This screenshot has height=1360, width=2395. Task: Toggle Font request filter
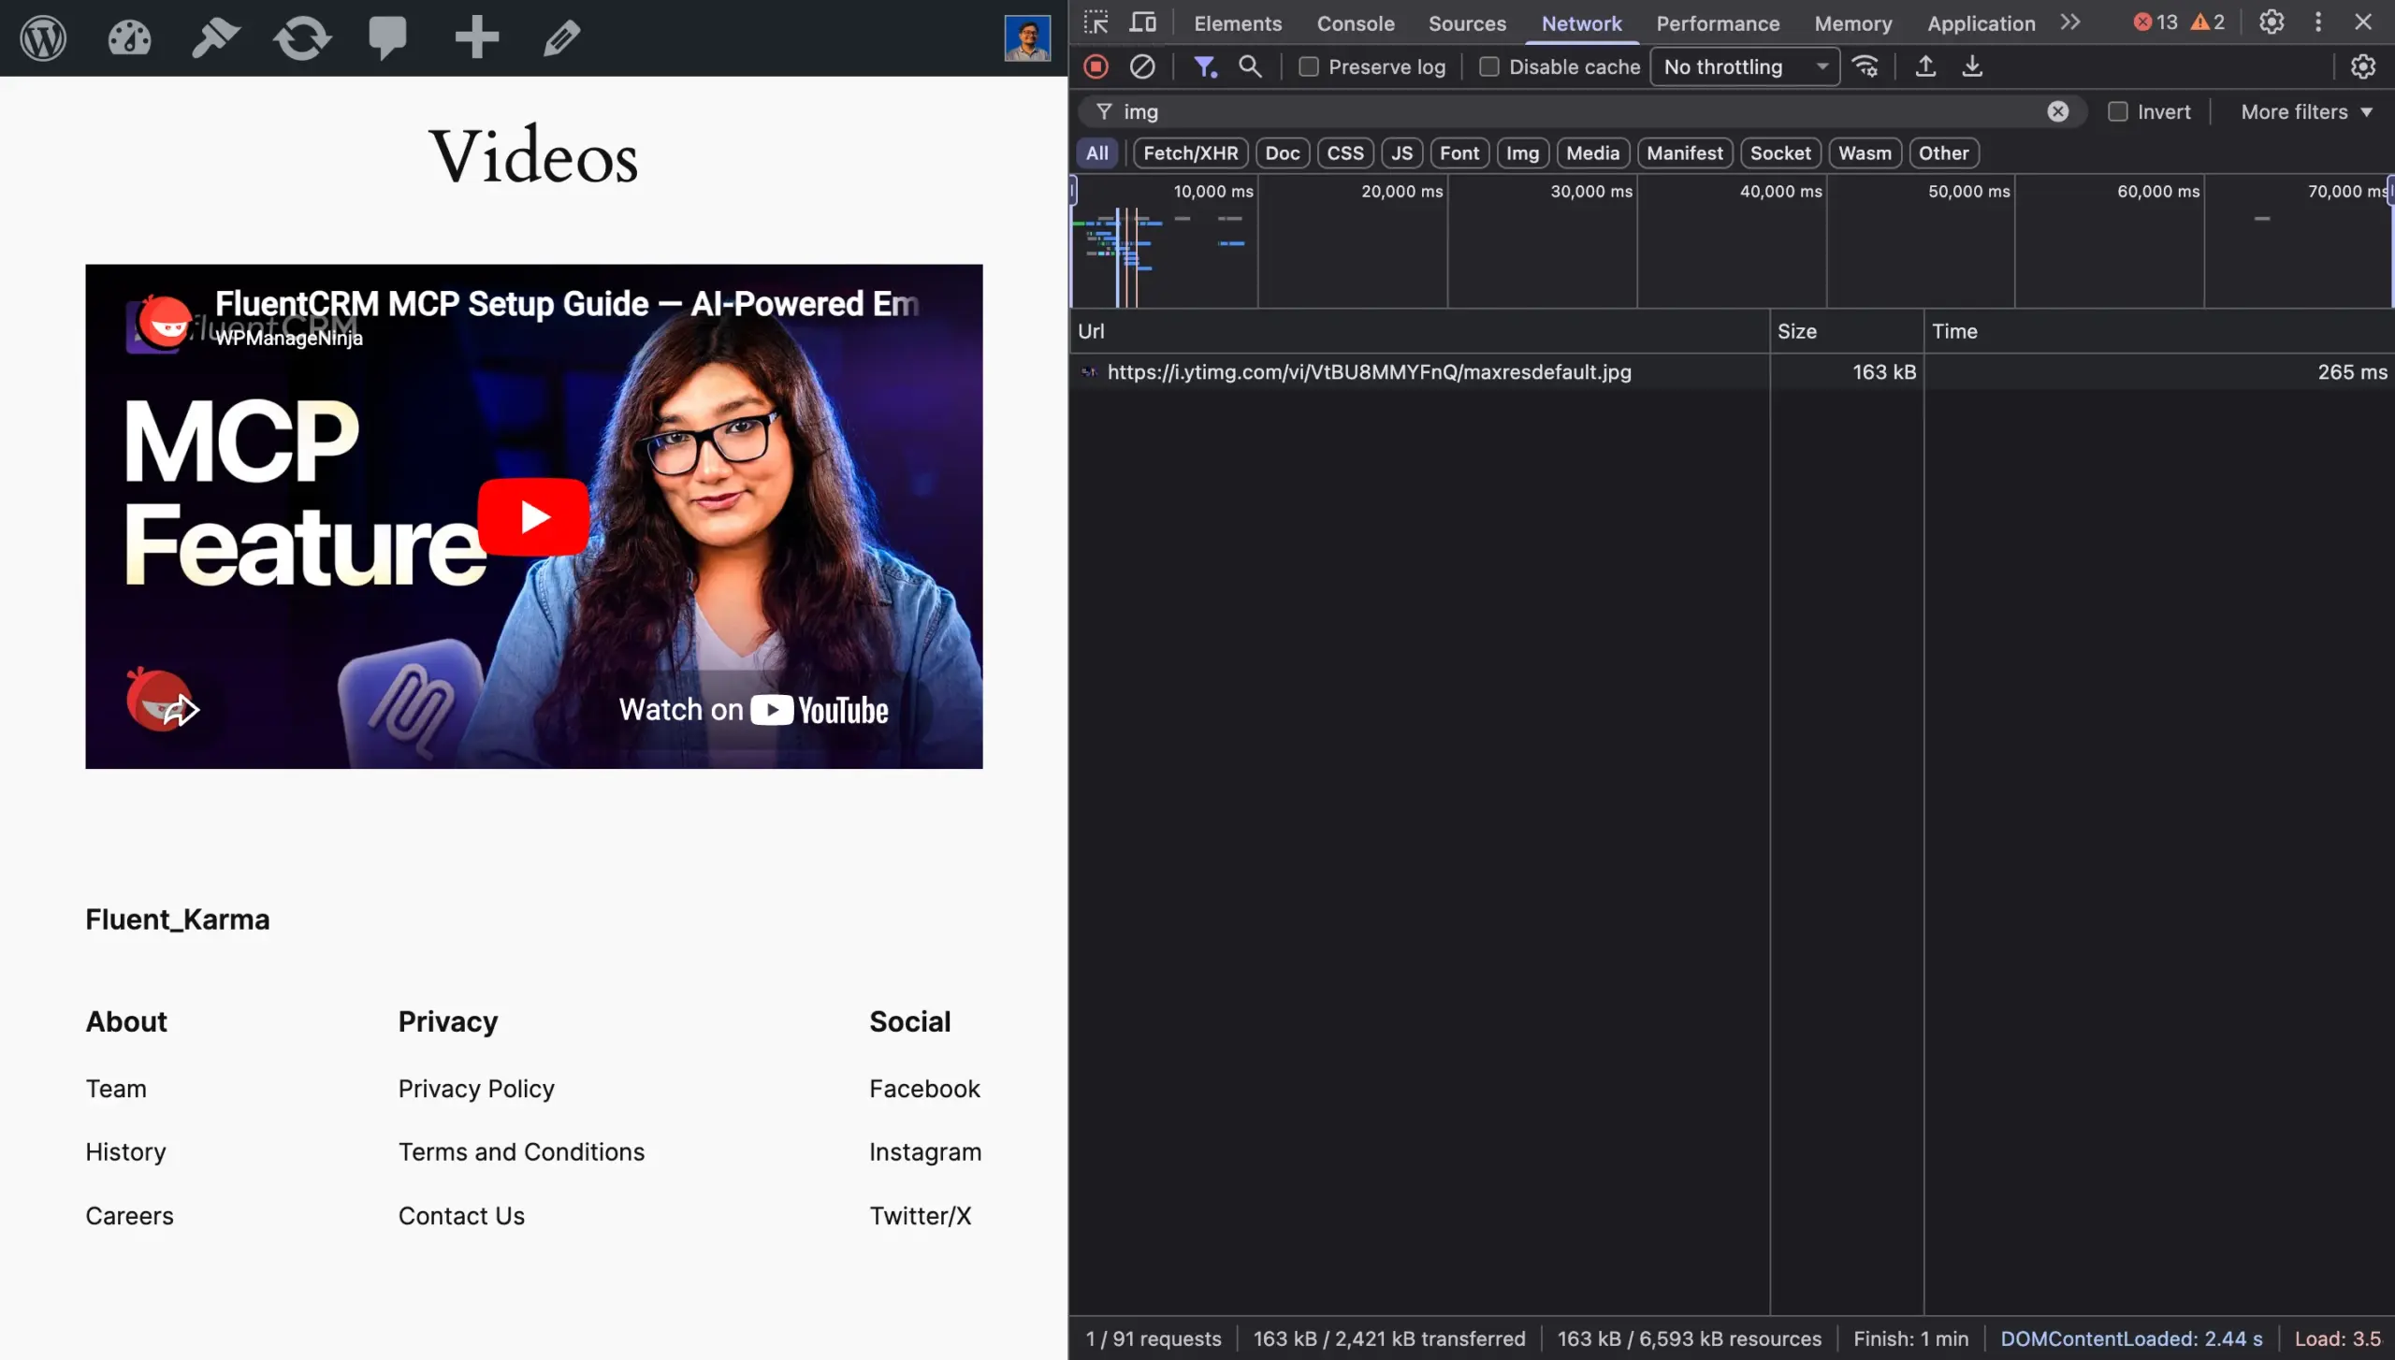[1459, 153]
